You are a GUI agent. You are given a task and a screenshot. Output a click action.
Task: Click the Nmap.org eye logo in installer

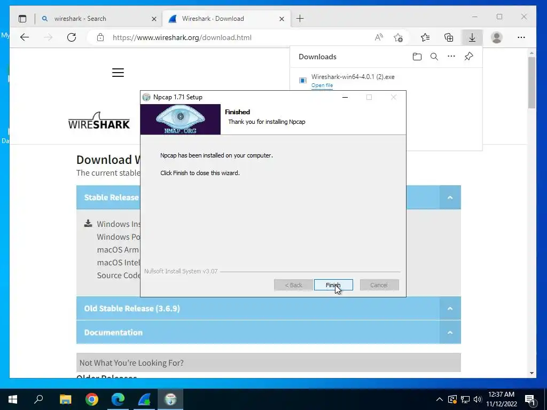coord(181,119)
